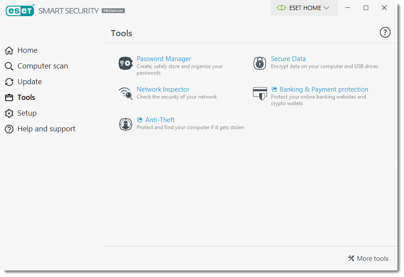Open the Computer scan section
The image size is (404, 277).
43,66
